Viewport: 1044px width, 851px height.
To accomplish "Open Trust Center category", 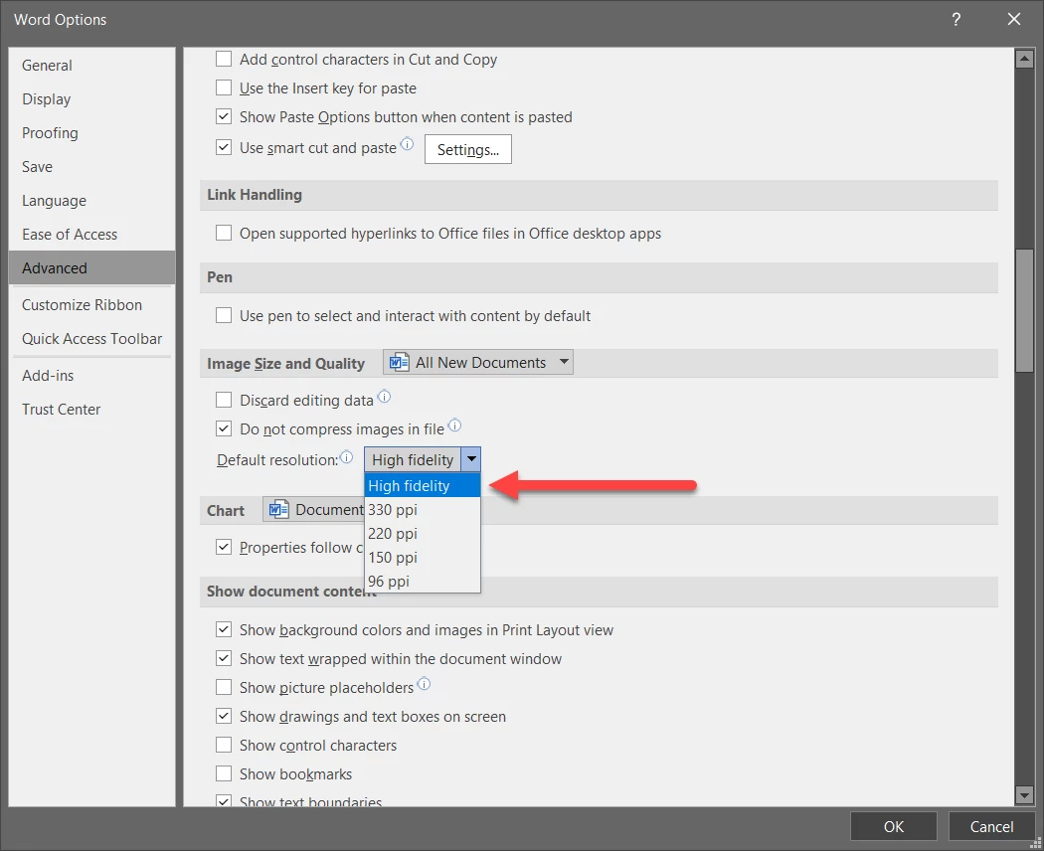I will point(91,410).
